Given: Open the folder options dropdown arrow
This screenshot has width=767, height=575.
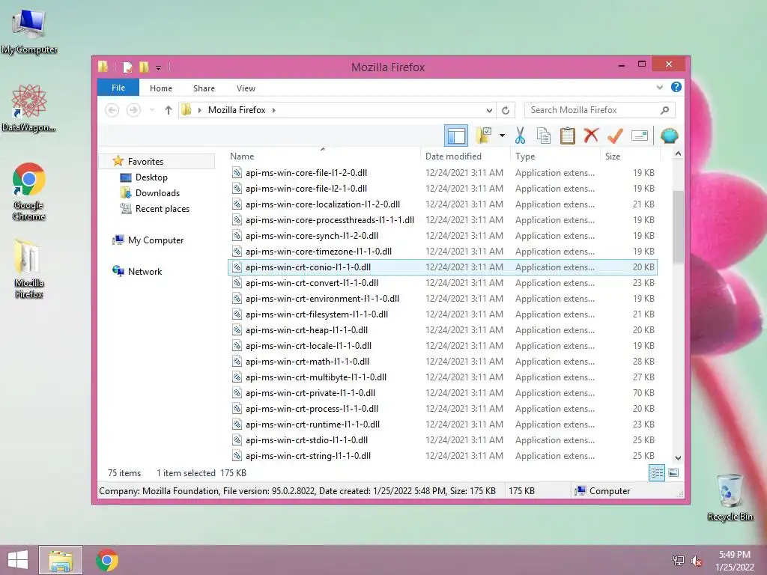Looking at the screenshot, I should [x=502, y=136].
